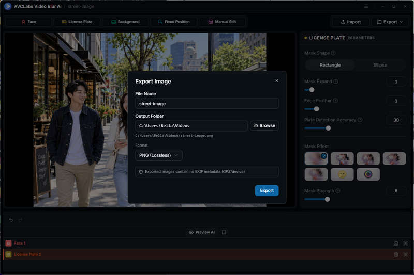The width and height of the screenshot is (414, 275).
Task: Edit Edge Feather value box
Action: [396, 101]
